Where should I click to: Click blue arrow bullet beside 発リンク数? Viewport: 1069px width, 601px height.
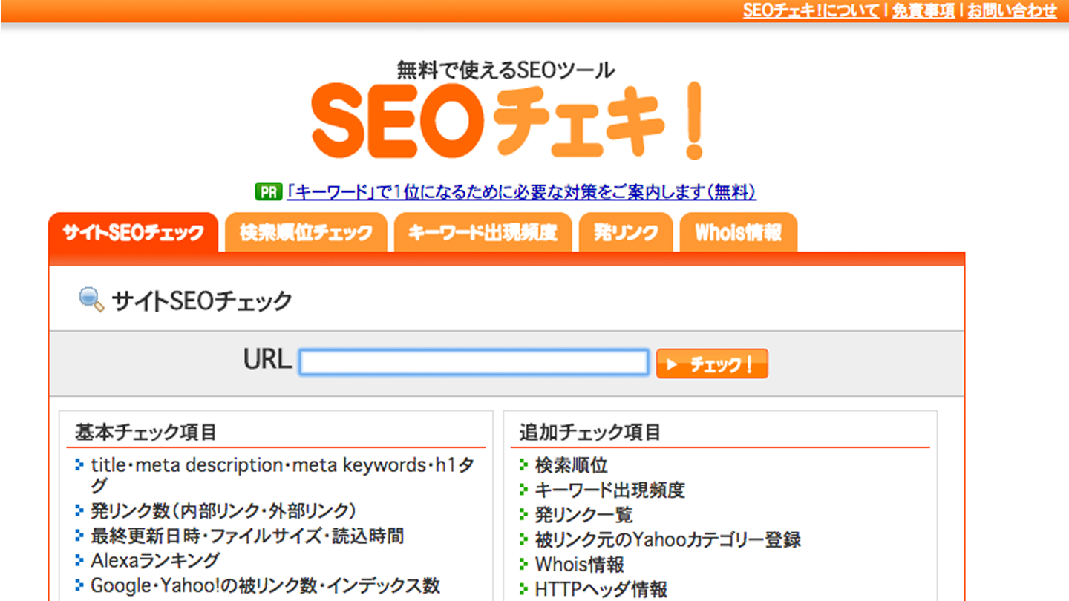[79, 510]
